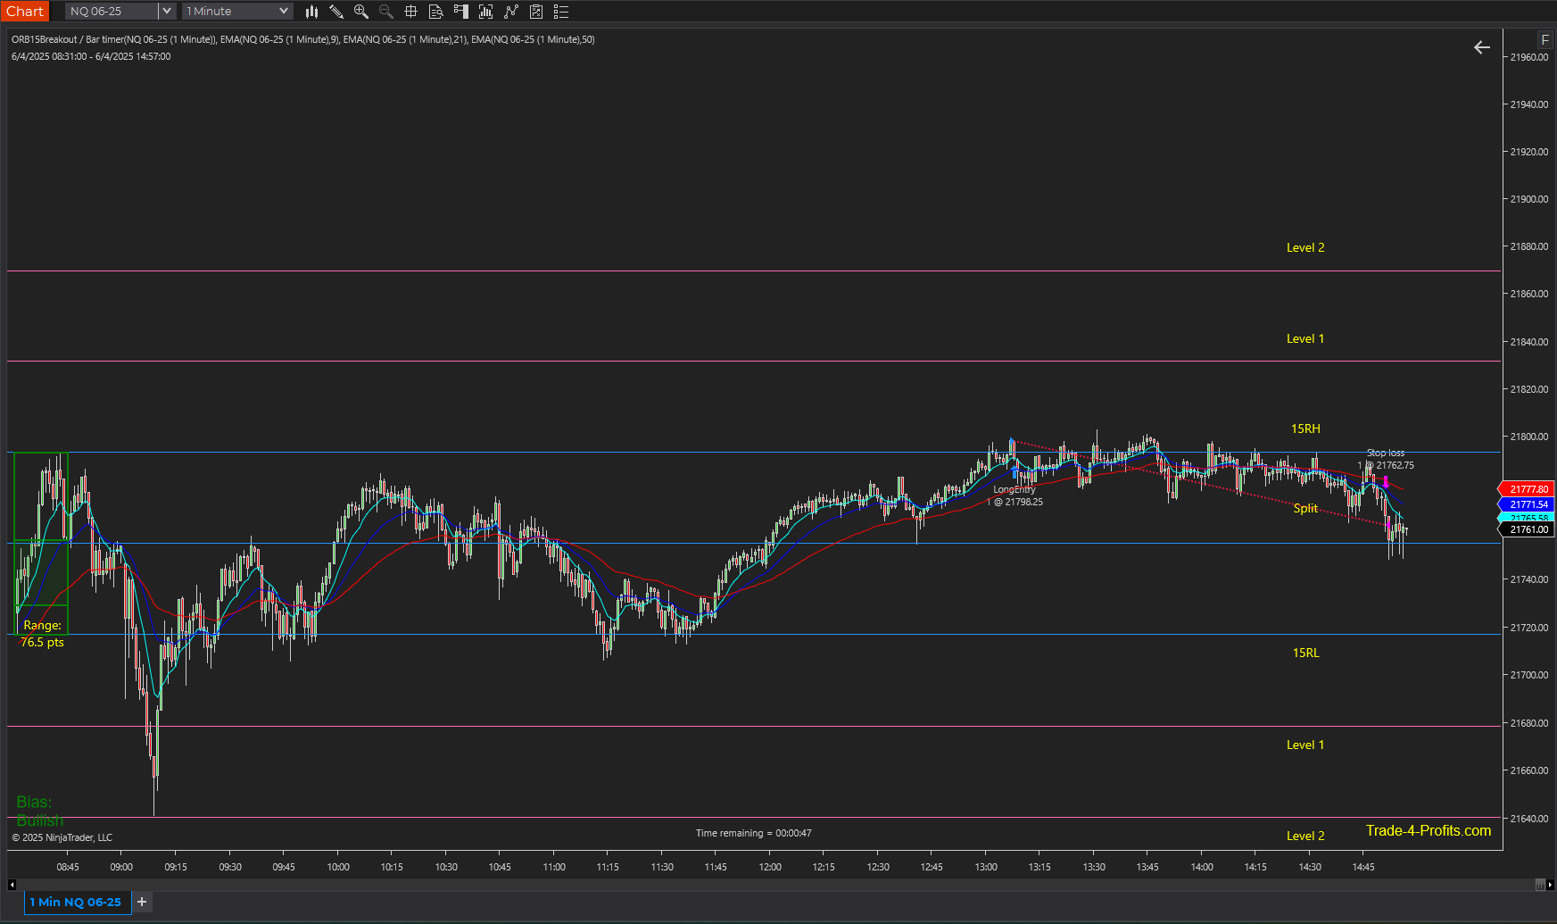Screen dimensions: 1557x924
Task: Click the zoom in magnifier icon
Action: [x=361, y=12]
